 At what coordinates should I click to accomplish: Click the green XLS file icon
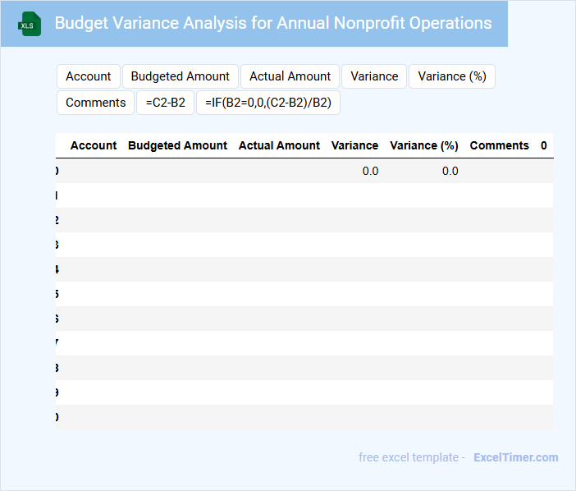click(x=30, y=24)
